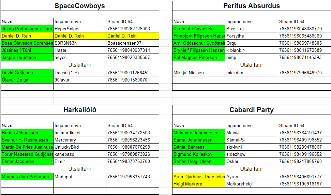Select yellow Daniel D. Rein name cell
331x195 pixels.
click(x=27, y=36)
